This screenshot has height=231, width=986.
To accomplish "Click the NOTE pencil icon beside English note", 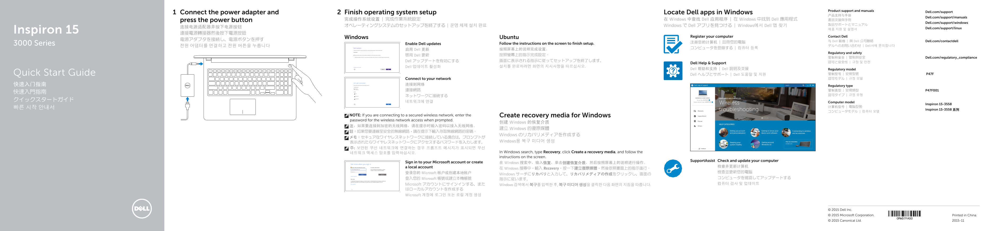I will pyautogui.click(x=346, y=116).
